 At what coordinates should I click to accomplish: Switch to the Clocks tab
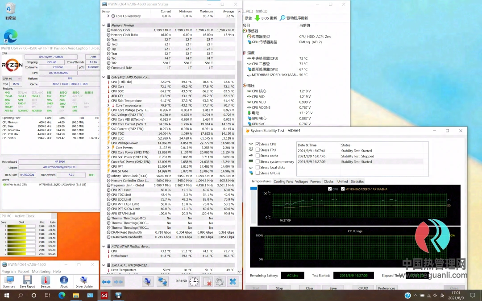tap(328, 181)
